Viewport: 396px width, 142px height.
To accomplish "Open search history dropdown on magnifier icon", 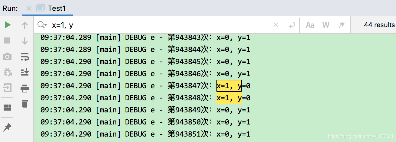I will click(x=42, y=25).
